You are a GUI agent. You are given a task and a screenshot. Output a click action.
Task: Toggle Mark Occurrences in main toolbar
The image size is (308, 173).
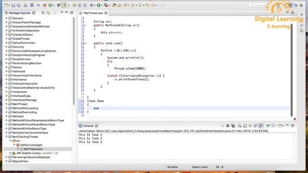click(64, 5)
